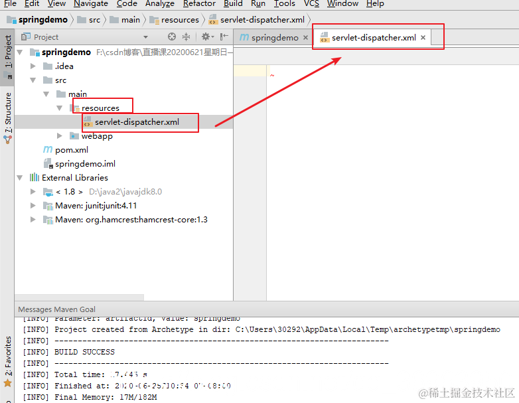
Task: Collapse the springdemo root node
Action: click(20, 52)
